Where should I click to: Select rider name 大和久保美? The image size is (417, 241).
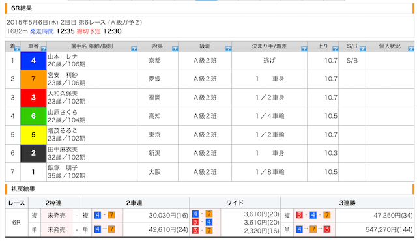point(63,94)
